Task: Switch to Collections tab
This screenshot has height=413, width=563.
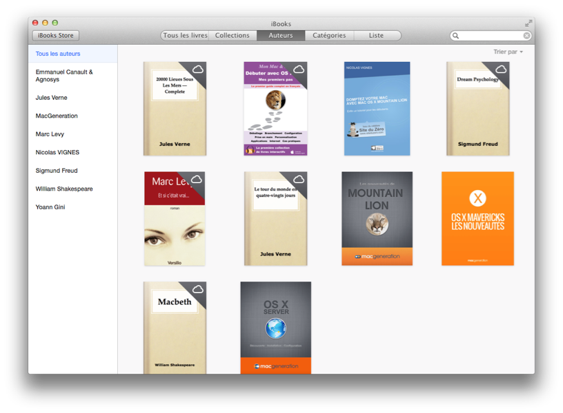Action: click(x=233, y=36)
